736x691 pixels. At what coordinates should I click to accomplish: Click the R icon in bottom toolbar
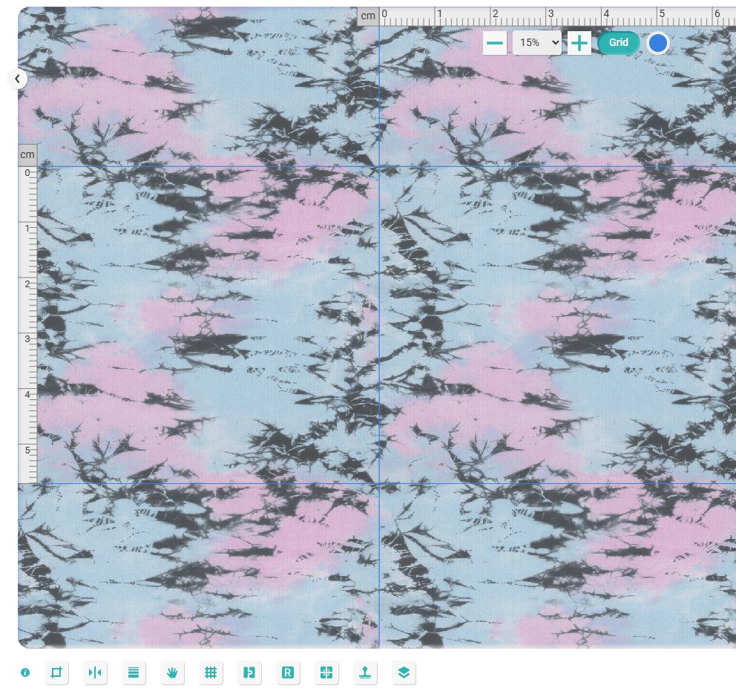point(288,672)
